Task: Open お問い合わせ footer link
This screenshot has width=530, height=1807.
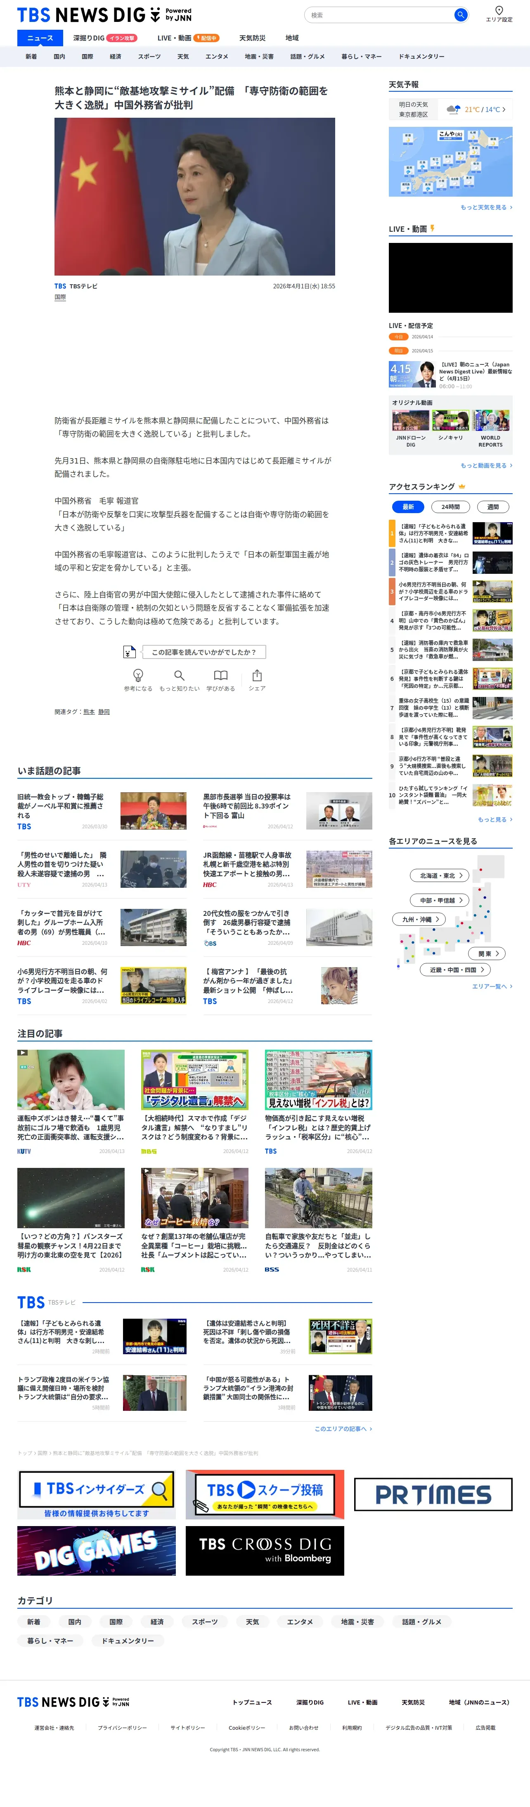Action: tap(303, 1728)
